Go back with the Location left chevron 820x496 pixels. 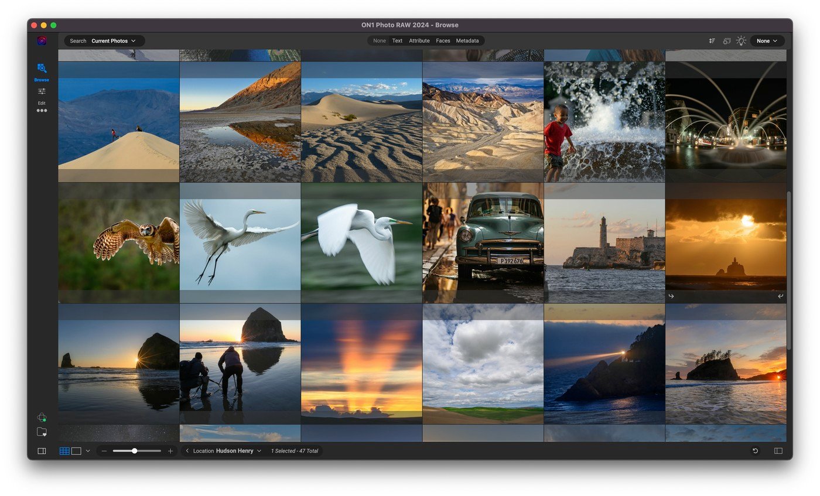187,451
